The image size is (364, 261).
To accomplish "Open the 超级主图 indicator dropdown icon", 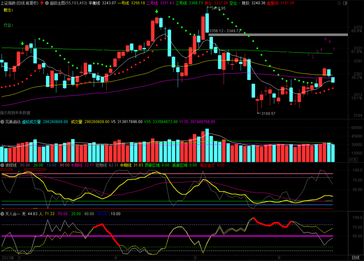I will pyautogui.click(x=47, y=3).
